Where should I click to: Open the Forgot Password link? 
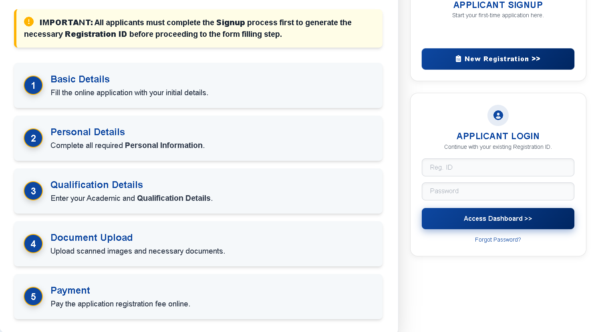(498, 240)
